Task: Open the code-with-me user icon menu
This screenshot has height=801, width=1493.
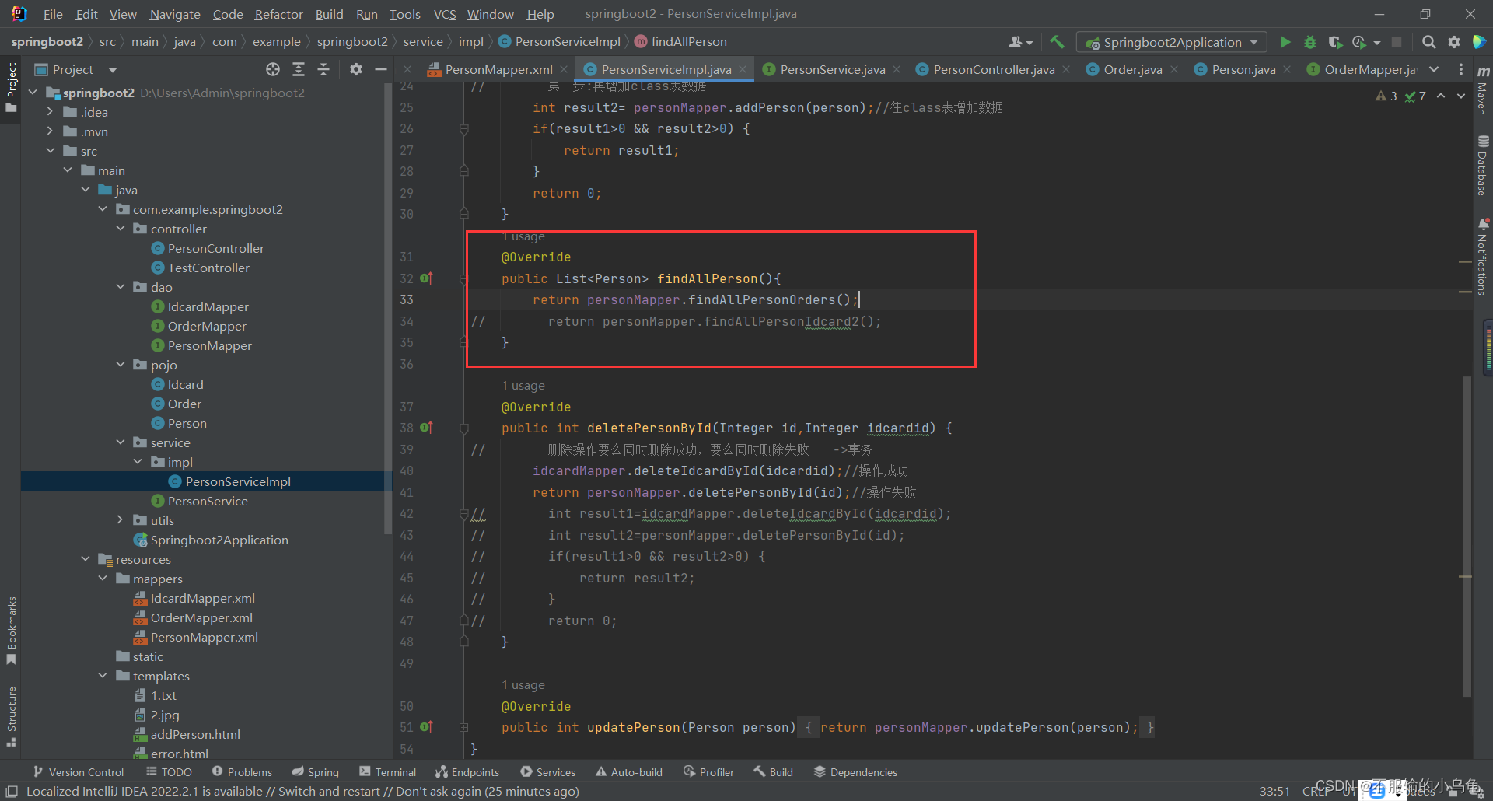Action: click(1020, 42)
